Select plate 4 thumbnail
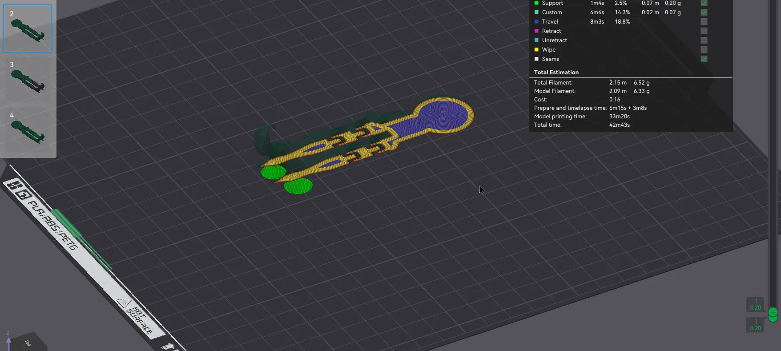 coord(28,130)
